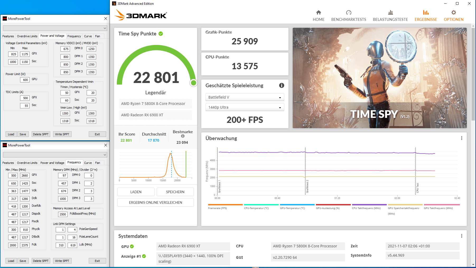The height and width of the screenshot is (268, 476).
Task: Click the 3DMark logo
Action: 141,15
